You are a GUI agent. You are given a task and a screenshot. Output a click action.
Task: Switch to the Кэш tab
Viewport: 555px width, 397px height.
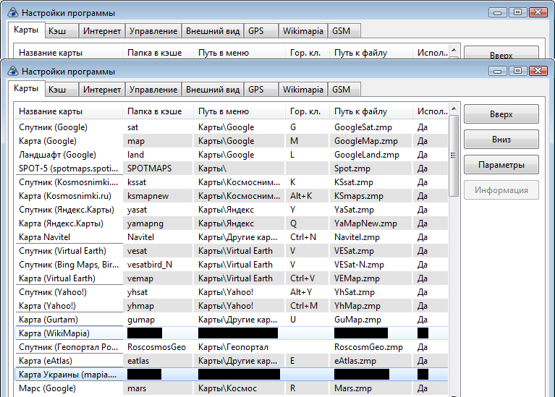(57, 90)
